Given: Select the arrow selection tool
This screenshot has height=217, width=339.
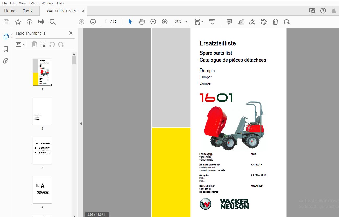Looking at the screenshot, I should coord(130,22).
